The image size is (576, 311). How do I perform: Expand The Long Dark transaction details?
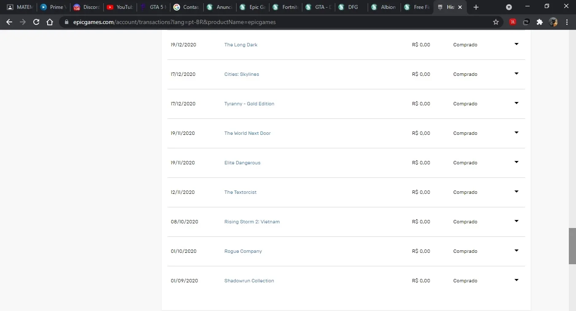point(516,44)
